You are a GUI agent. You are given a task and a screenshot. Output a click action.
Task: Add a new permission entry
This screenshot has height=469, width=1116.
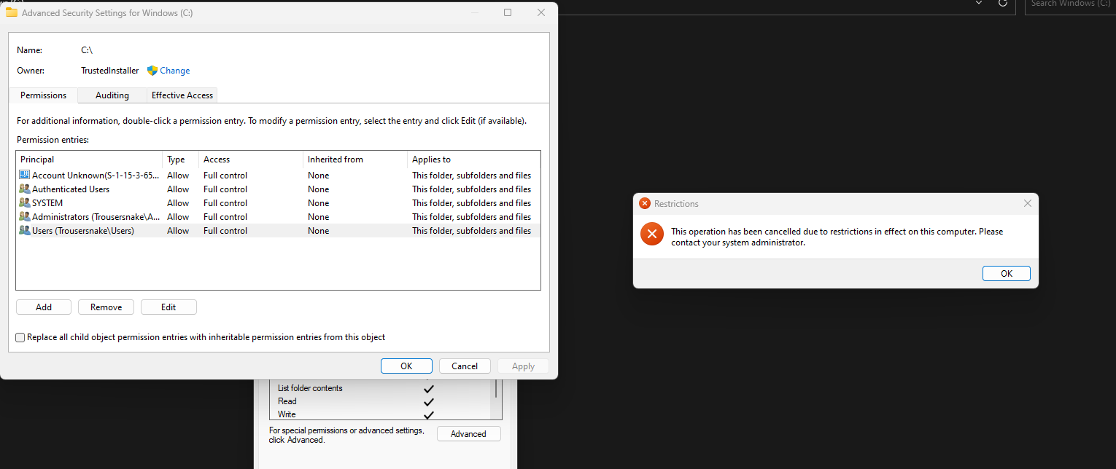44,307
